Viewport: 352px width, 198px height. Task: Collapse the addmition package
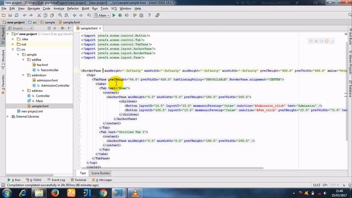pyautogui.click(x=23, y=75)
